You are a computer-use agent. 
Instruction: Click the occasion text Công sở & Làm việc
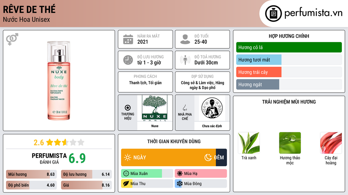pyautogui.click(x=197, y=83)
